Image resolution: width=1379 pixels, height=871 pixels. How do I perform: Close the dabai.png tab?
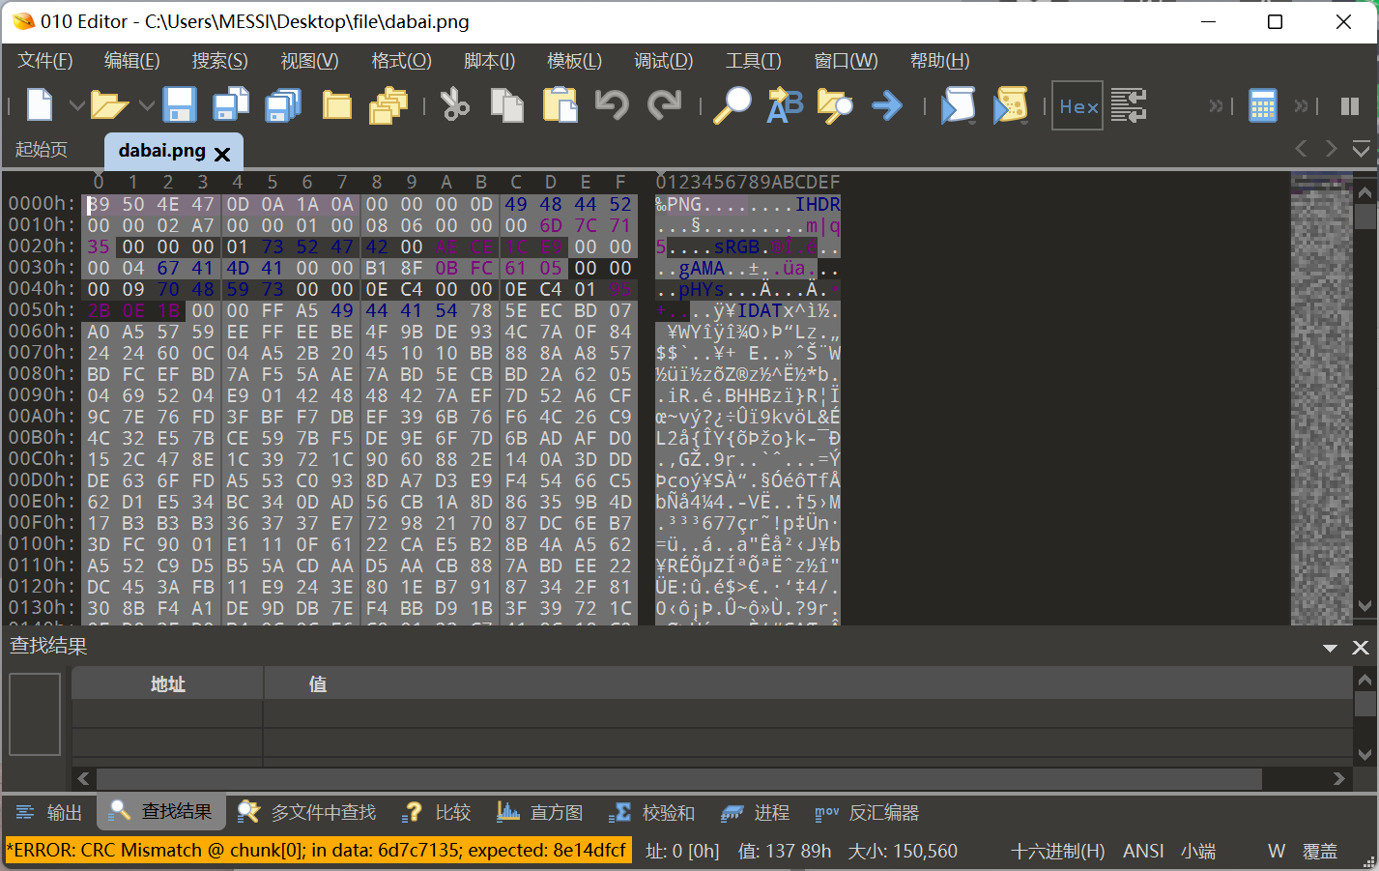[x=222, y=154]
